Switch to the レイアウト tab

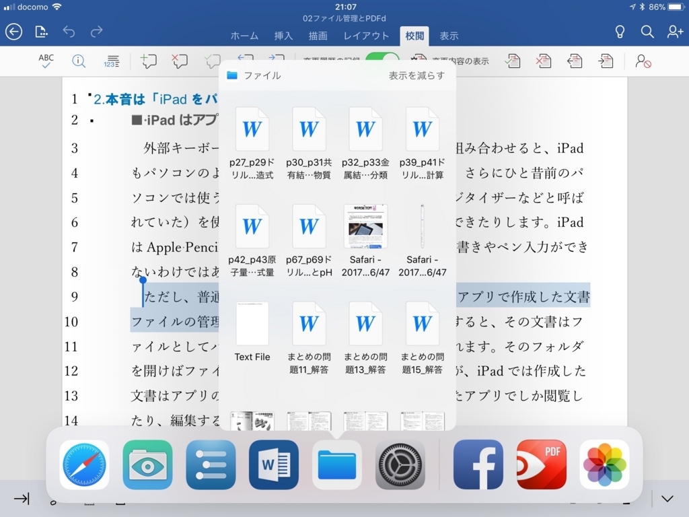(x=366, y=36)
